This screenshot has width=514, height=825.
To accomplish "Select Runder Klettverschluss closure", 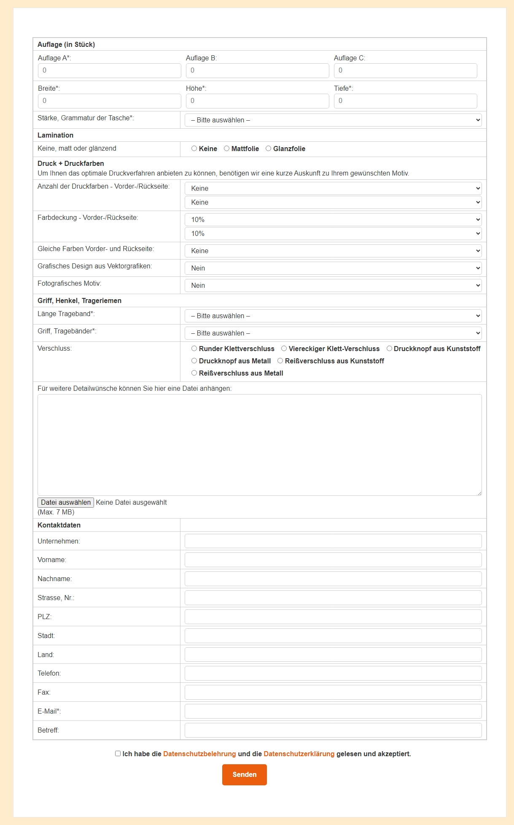I will (x=194, y=349).
